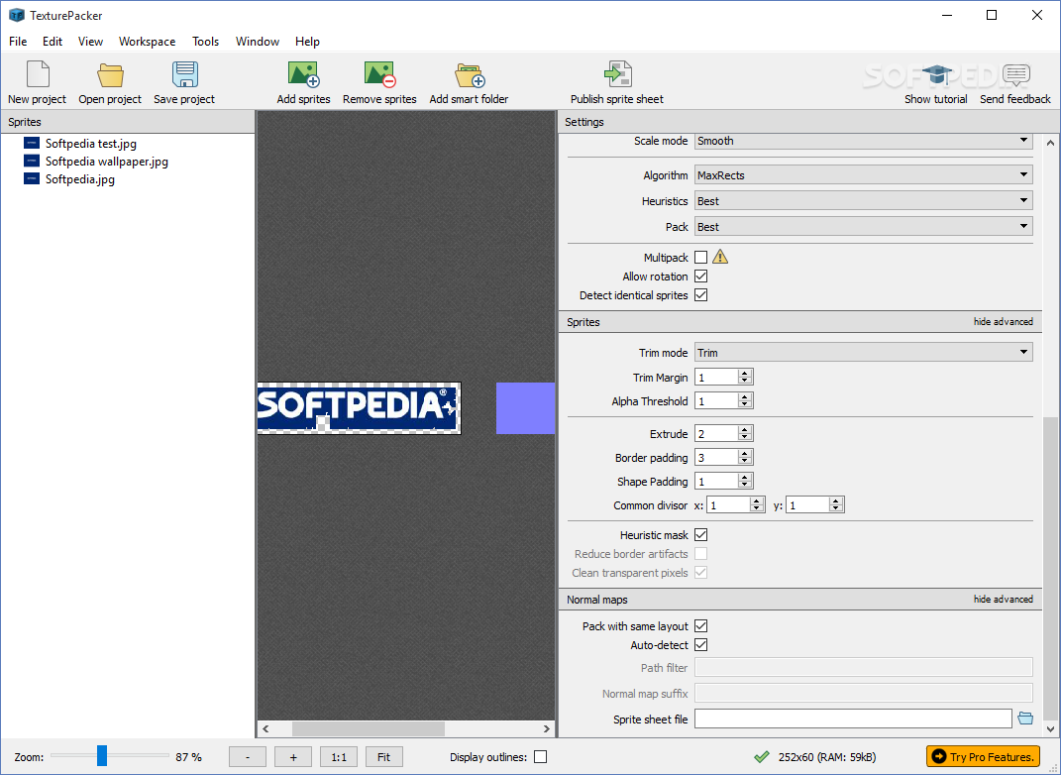Select Softpedia test.jpg sprite thumbnail icon
1061x775 pixels.
[x=31, y=143]
